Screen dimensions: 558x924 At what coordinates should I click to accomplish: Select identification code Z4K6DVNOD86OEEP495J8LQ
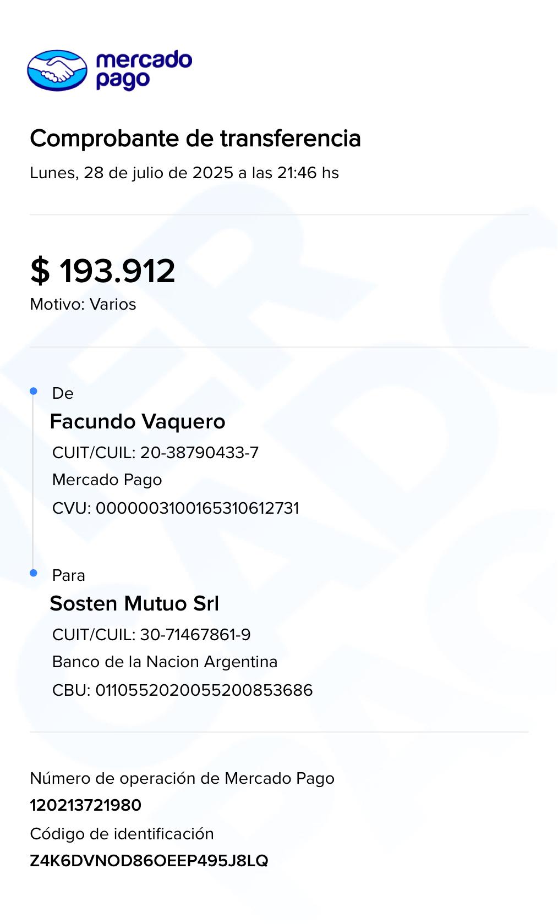[149, 861]
